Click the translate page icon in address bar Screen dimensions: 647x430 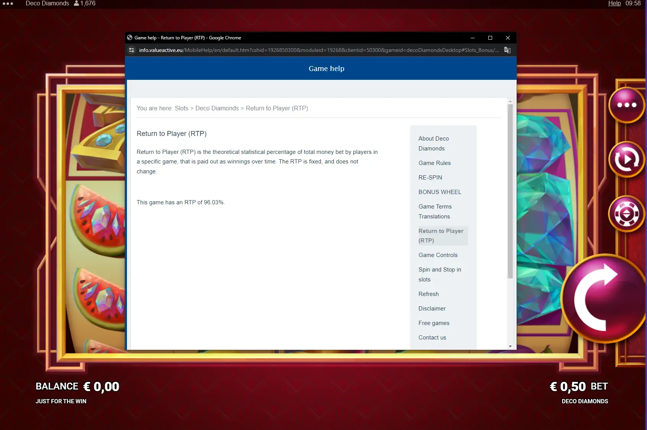507,50
